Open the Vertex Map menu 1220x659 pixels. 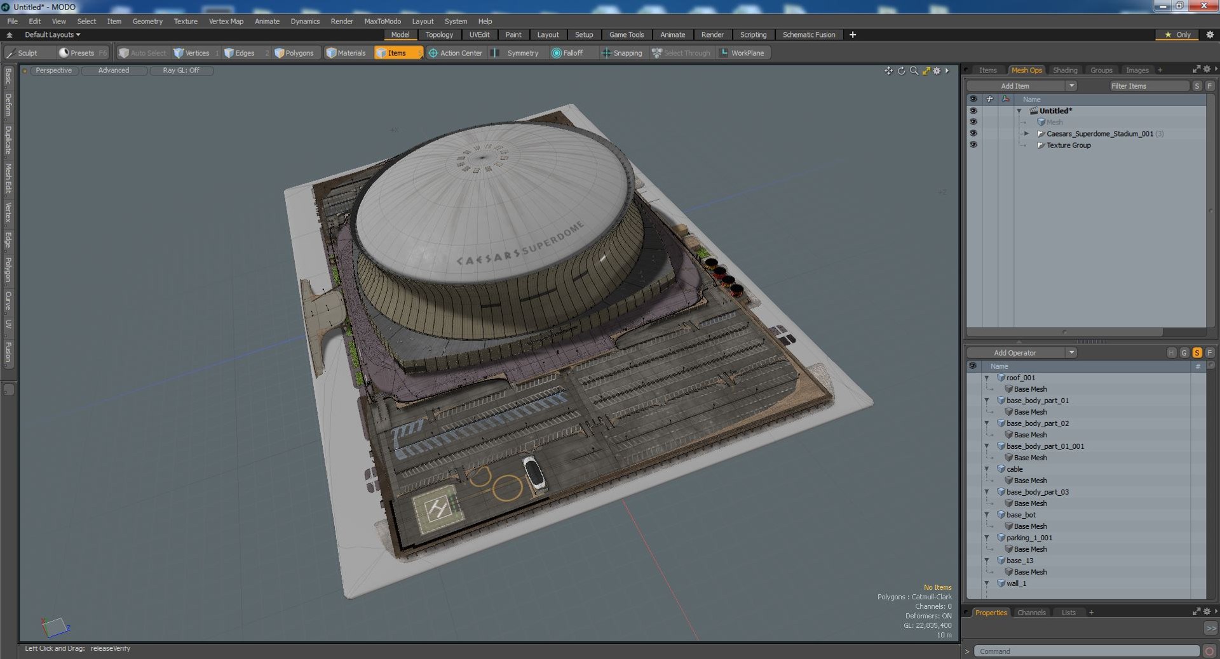click(226, 22)
